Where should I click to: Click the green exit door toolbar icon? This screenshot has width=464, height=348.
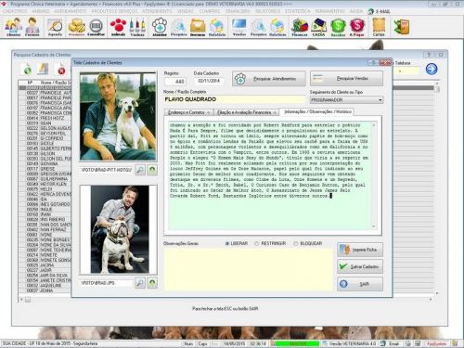tap(402, 27)
